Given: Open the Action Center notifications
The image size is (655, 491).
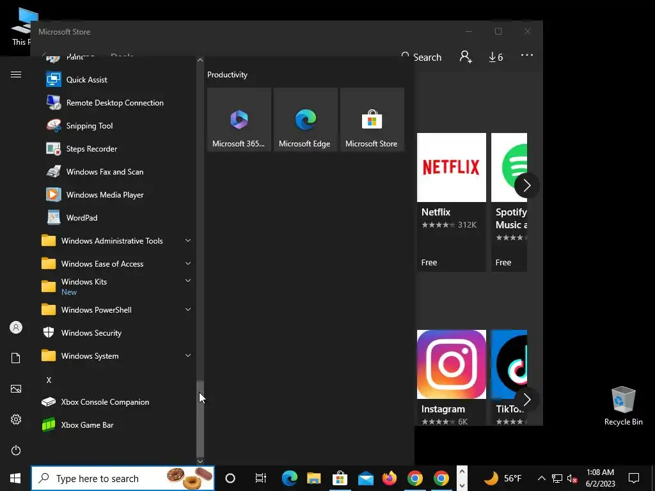Looking at the screenshot, I should coord(634,478).
